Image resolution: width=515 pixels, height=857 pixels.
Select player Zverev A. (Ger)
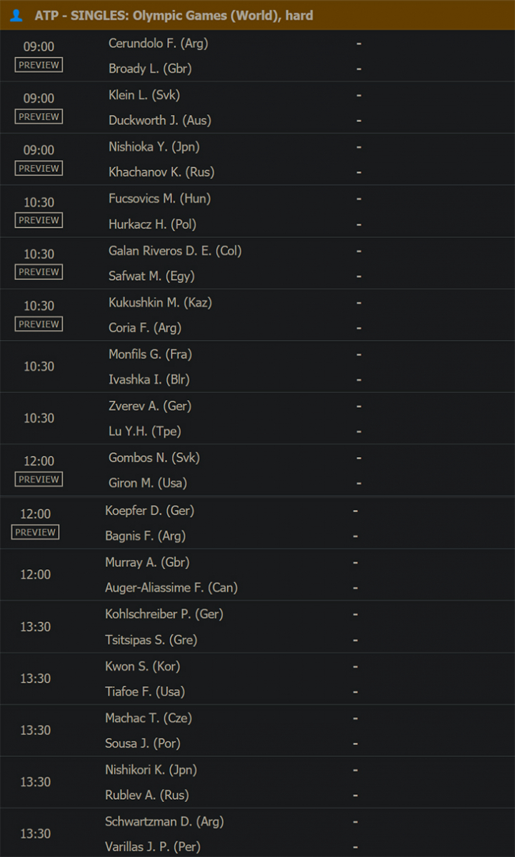150,406
